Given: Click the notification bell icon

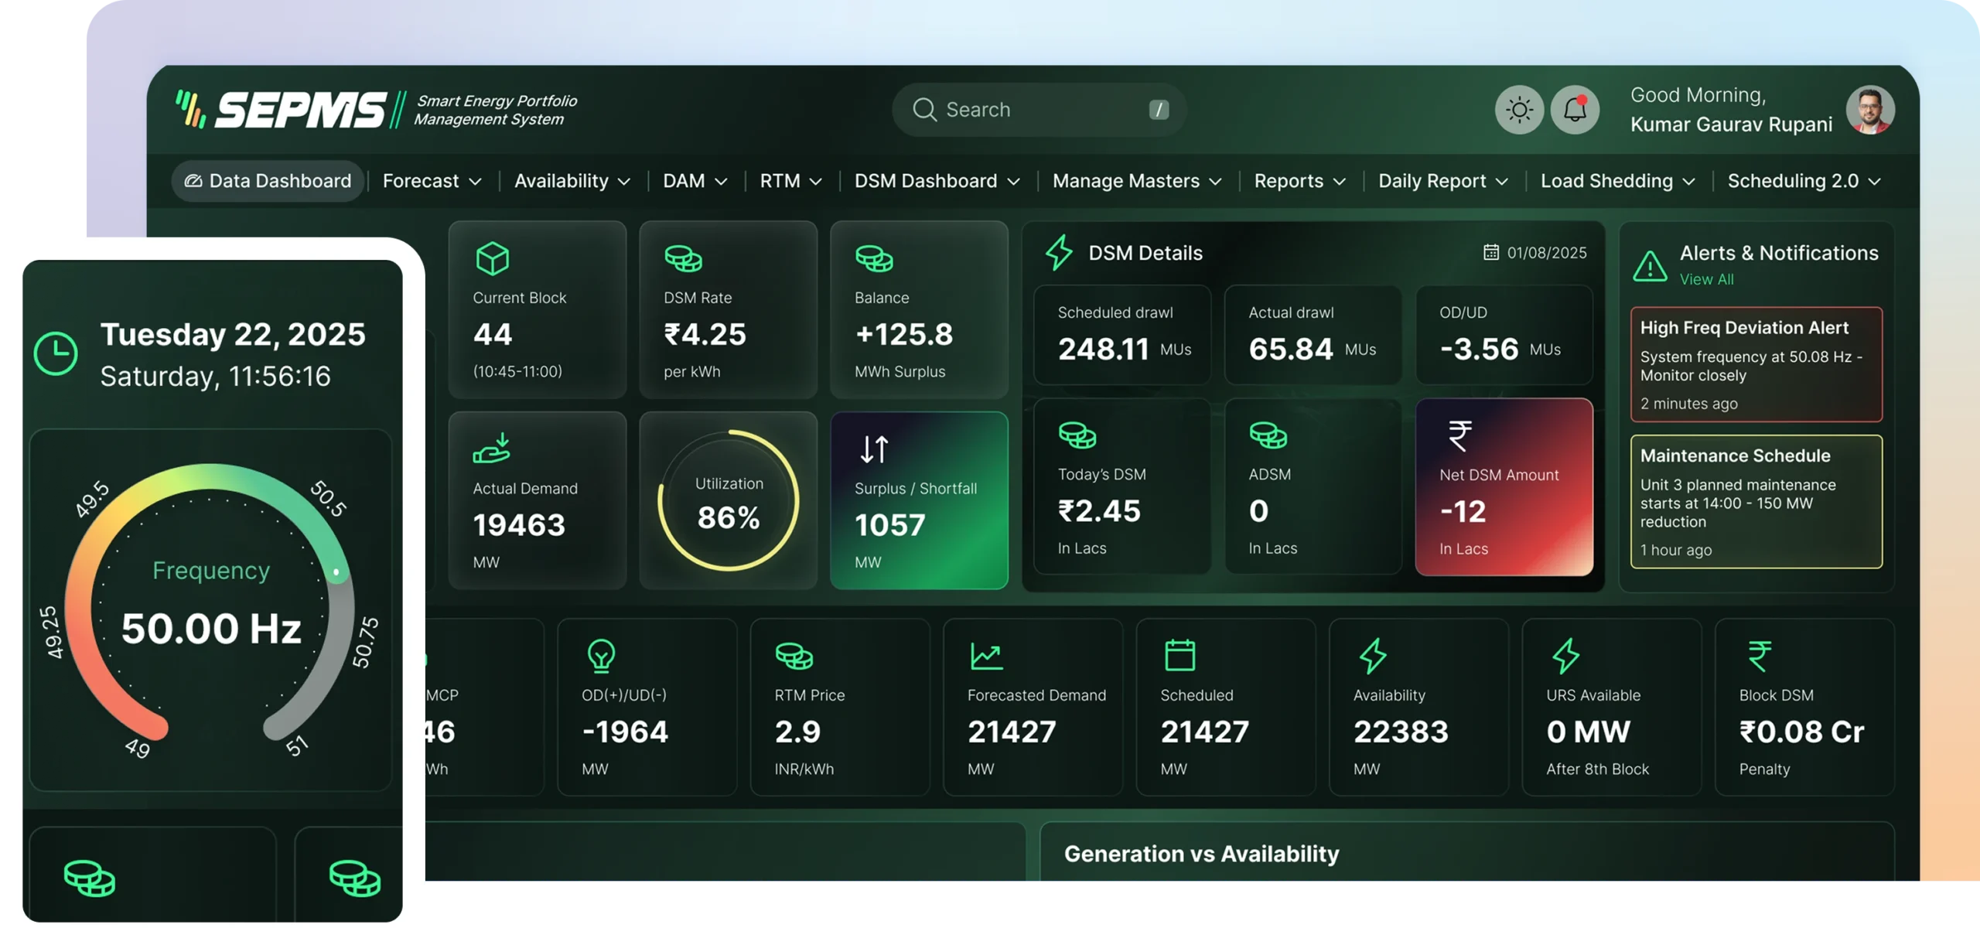Looking at the screenshot, I should 1575,110.
